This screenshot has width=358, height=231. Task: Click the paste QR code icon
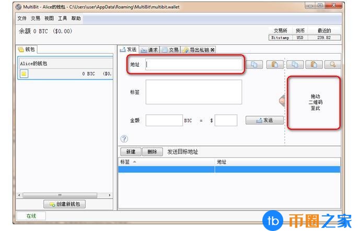314,65
